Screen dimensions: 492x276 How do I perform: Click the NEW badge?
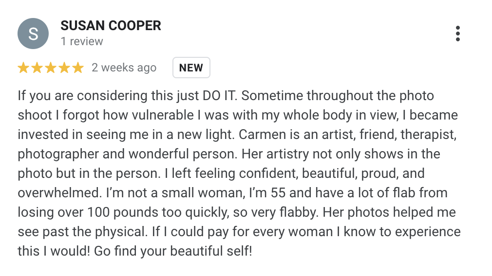click(x=191, y=68)
